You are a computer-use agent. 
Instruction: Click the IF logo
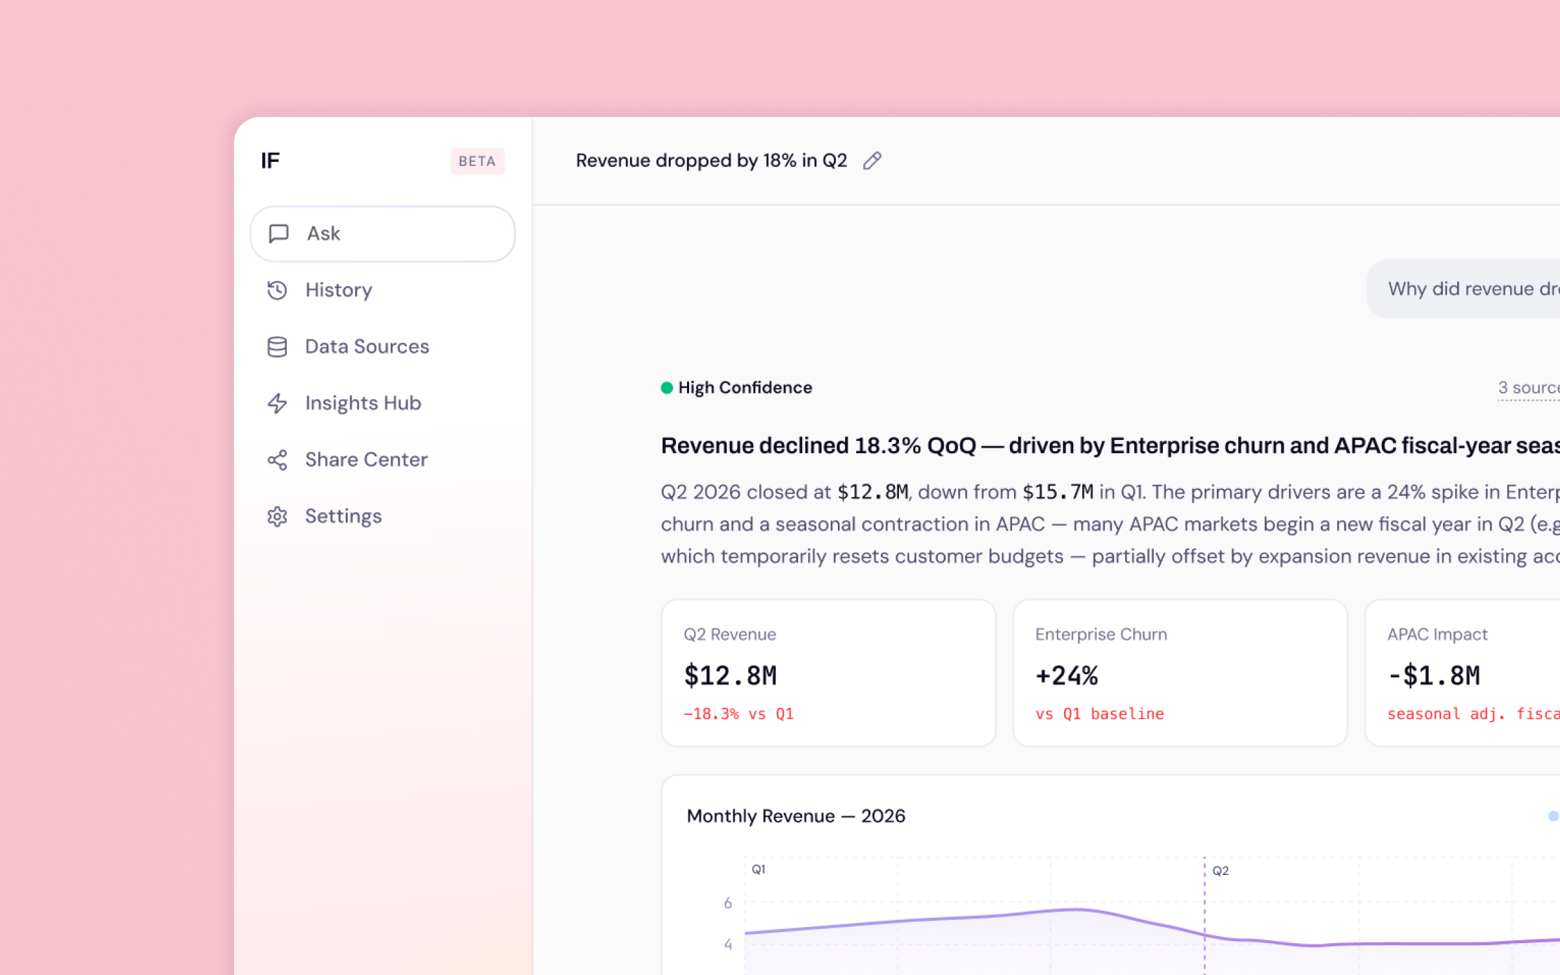[270, 161]
